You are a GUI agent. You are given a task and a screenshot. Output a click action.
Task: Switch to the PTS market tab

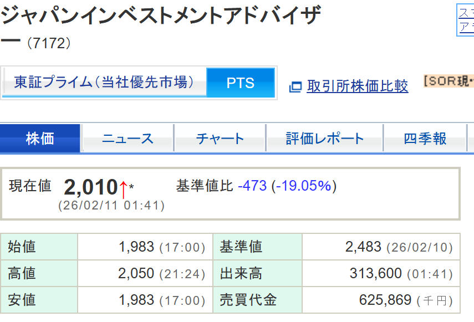[241, 83]
